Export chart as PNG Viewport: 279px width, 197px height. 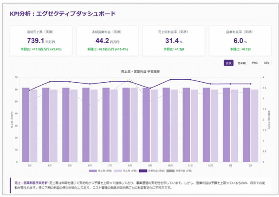[255, 63]
